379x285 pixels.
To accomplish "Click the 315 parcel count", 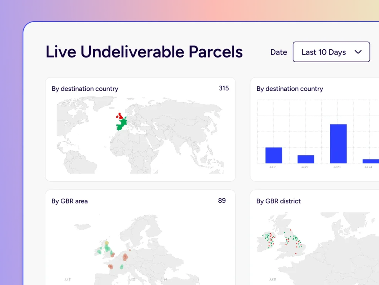I will coord(224,88).
